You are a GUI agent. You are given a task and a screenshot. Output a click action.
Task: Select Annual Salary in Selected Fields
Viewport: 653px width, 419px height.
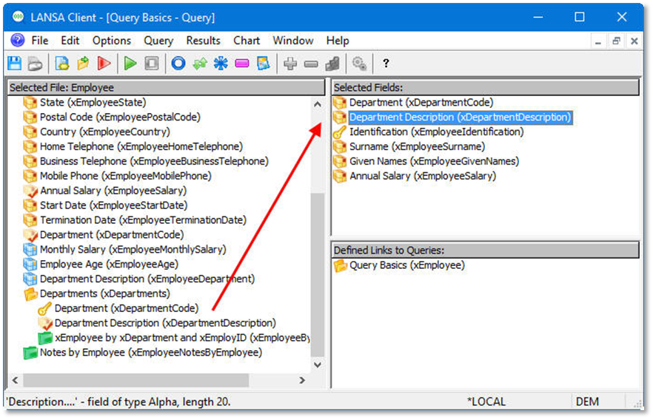[x=423, y=176]
